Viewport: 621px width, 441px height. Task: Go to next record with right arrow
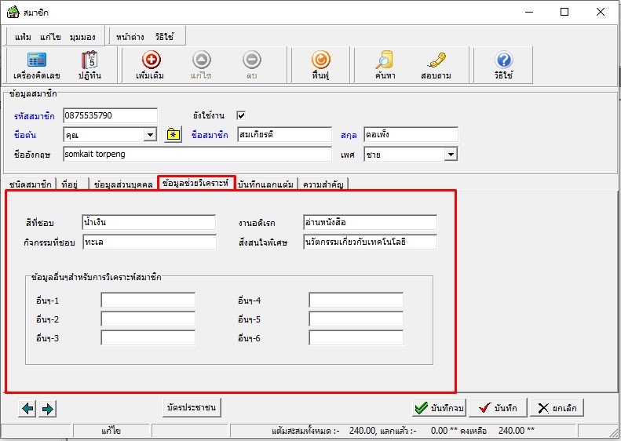(x=47, y=408)
